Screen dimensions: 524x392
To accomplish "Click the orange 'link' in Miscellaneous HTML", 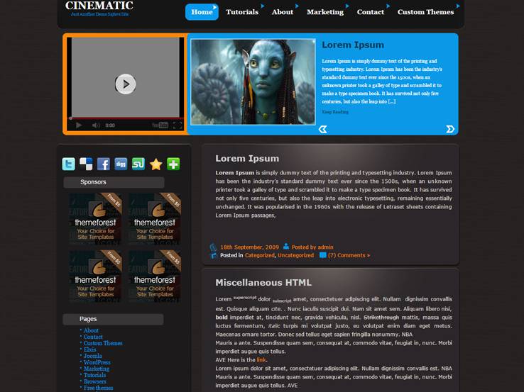I will [x=261, y=360].
